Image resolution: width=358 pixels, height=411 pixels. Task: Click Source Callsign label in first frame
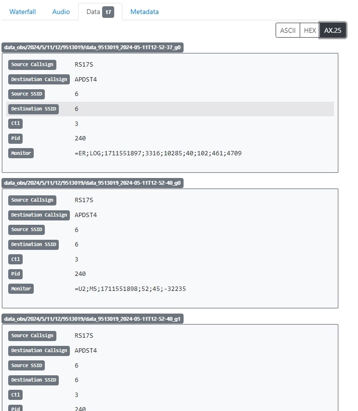click(32, 65)
